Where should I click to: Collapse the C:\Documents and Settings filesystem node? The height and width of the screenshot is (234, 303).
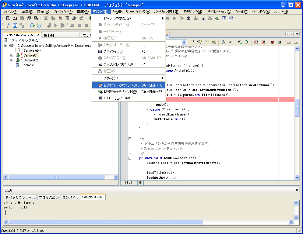[x=5, y=46]
